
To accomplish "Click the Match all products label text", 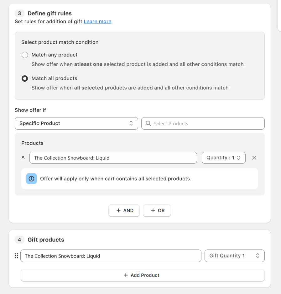I will point(54,78).
